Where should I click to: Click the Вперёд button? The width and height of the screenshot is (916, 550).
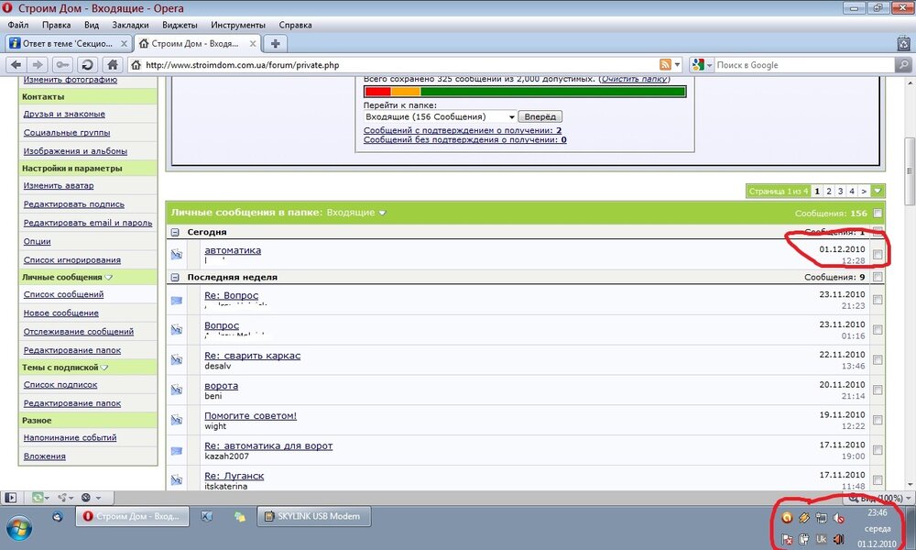540,117
